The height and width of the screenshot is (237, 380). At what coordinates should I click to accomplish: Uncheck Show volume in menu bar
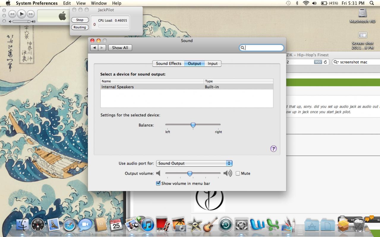point(158,183)
